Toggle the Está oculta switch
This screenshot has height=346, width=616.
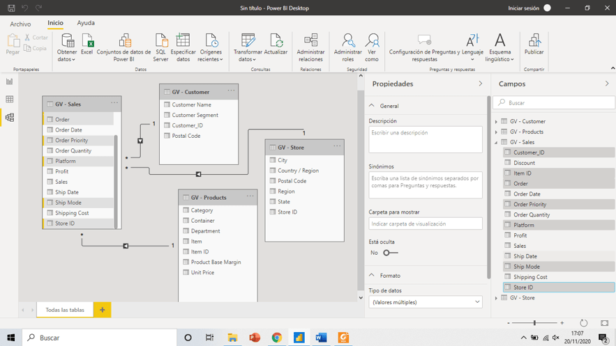[390, 253]
